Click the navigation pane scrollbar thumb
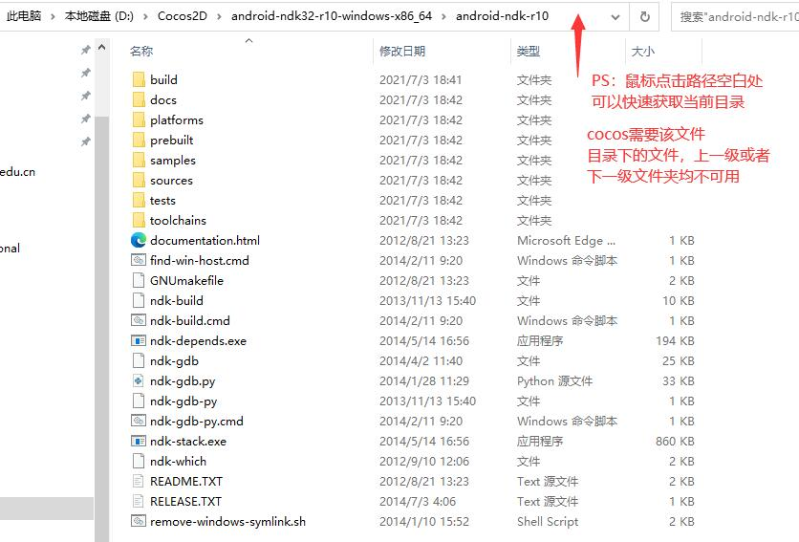 [x=101, y=329]
